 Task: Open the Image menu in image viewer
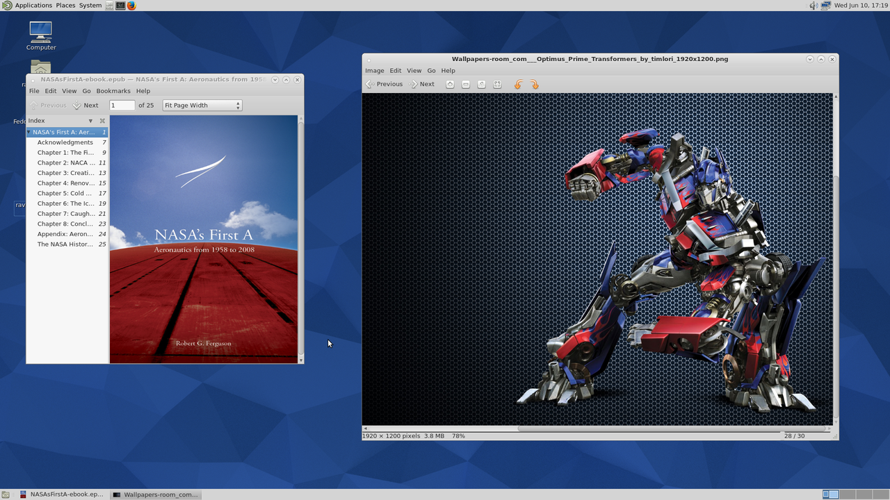374,70
